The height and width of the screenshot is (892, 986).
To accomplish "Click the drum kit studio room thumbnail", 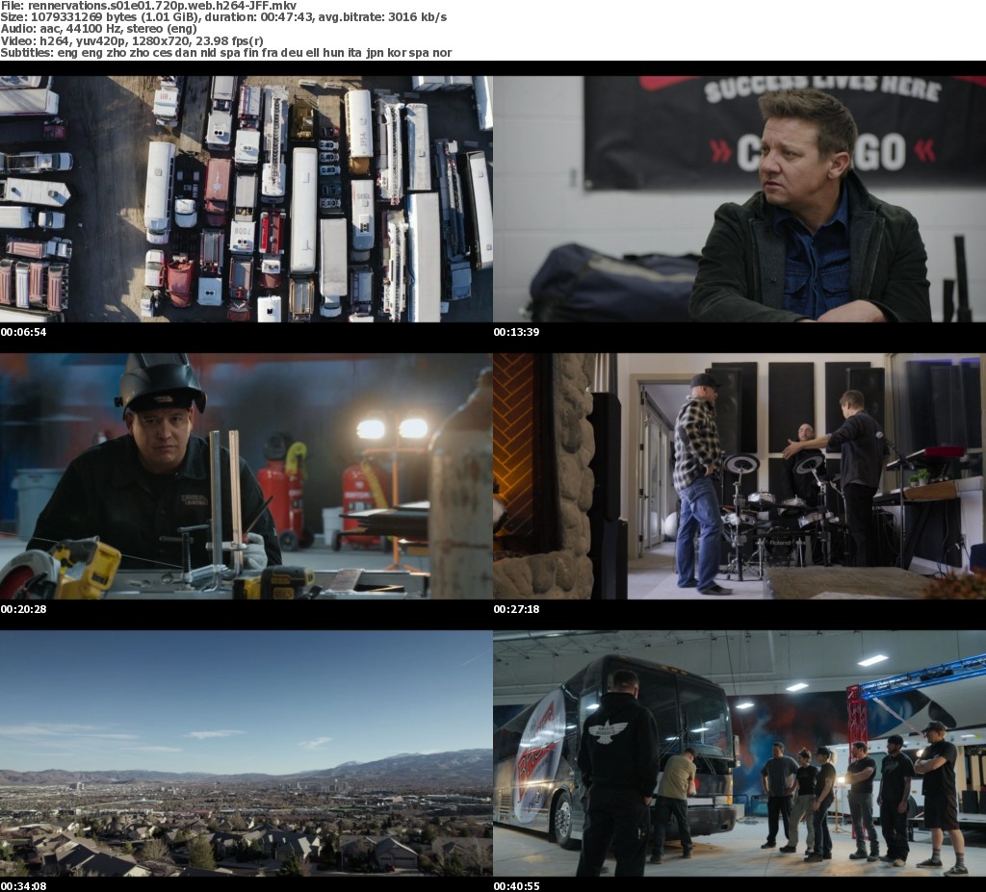I will pos(739,475).
